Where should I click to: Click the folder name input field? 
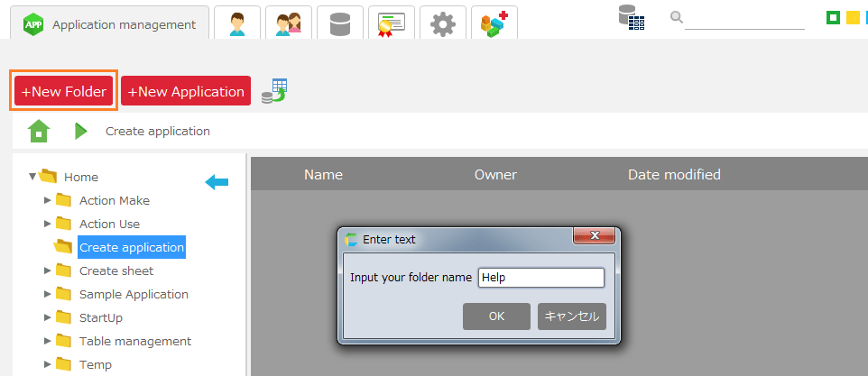(x=540, y=278)
